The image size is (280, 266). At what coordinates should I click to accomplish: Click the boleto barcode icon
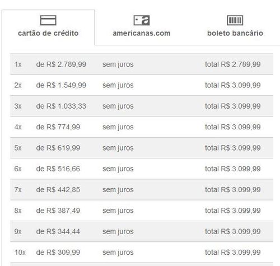click(235, 20)
